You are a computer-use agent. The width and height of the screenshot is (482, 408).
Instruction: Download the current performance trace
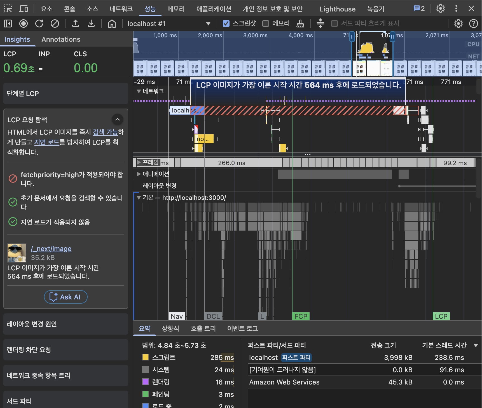coord(91,24)
